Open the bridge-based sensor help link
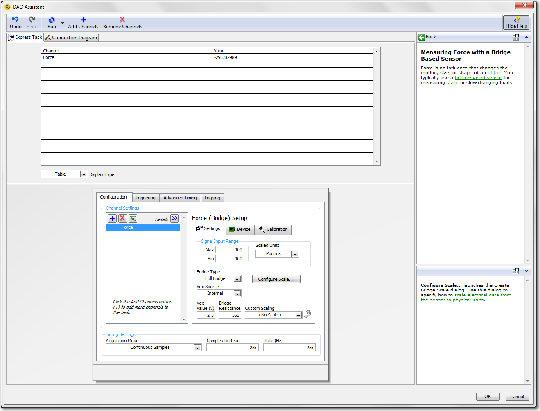 [x=478, y=78]
